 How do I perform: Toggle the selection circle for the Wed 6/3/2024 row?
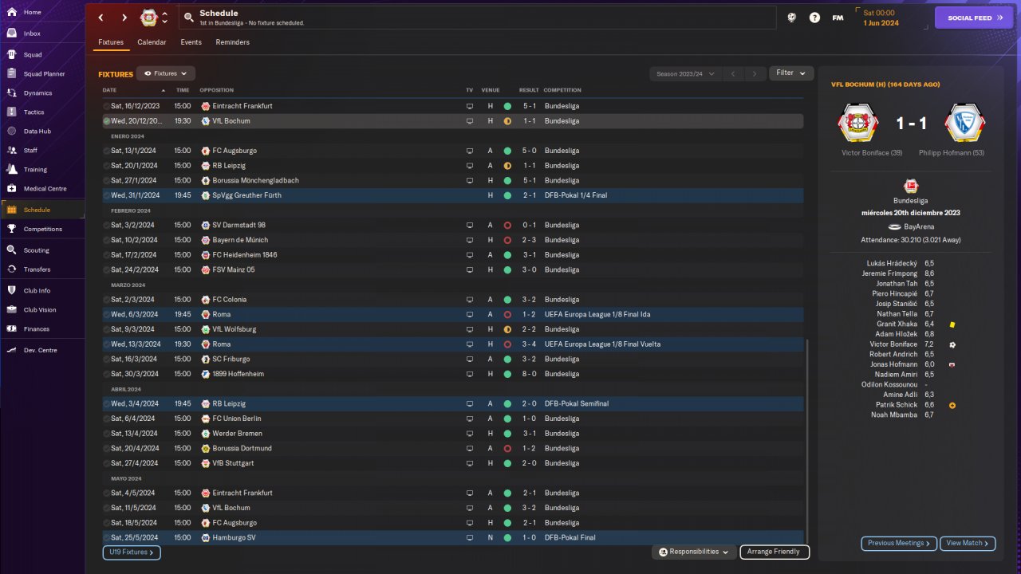click(x=107, y=314)
